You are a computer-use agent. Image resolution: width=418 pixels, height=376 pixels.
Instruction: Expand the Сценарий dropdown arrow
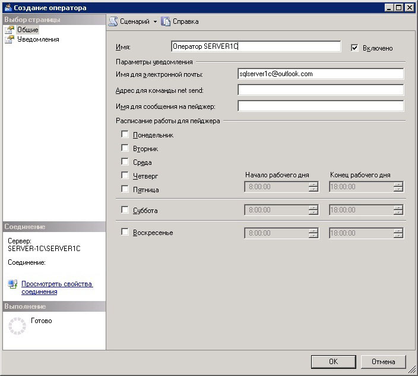[x=156, y=21]
